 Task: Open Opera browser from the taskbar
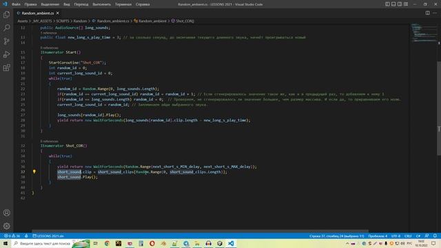pos(152,243)
